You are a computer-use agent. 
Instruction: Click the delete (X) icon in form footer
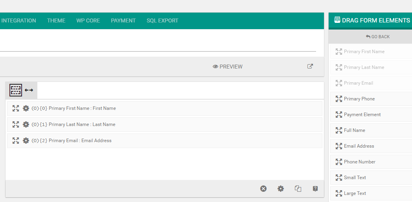[263, 189]
